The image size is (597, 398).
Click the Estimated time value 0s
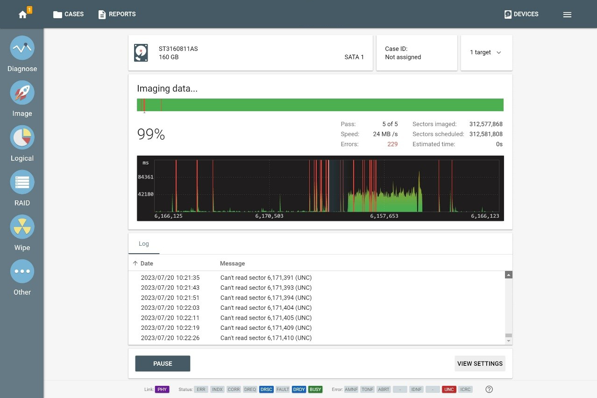tap(499, 144)
